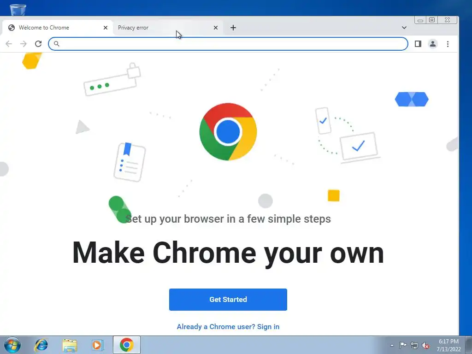Switch to Welcome to Chrome tab
Viewport: 472px width, 354px height.
(x=57, y=28)
